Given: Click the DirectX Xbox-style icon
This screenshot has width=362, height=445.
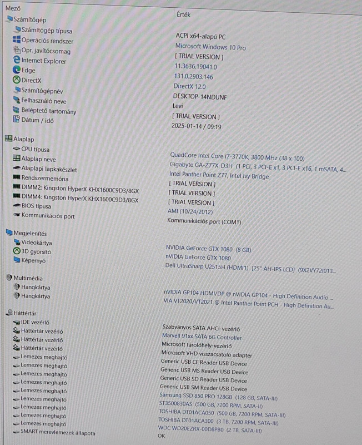Looking at the screenshot, I should tap(17, 80).
